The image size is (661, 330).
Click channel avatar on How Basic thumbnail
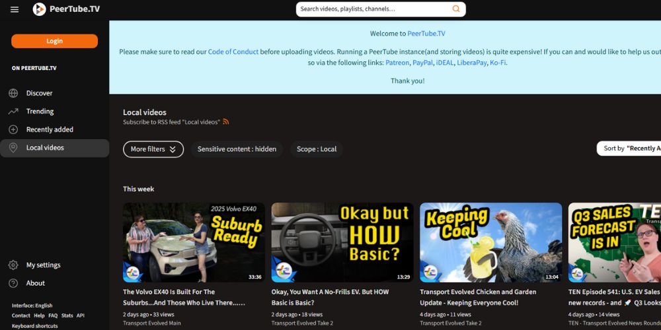tap(284, 270)
